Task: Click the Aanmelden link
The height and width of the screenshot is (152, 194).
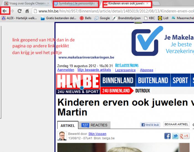Action: [66, 70]
